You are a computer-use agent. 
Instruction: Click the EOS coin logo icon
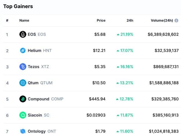(x=23, y=34)
